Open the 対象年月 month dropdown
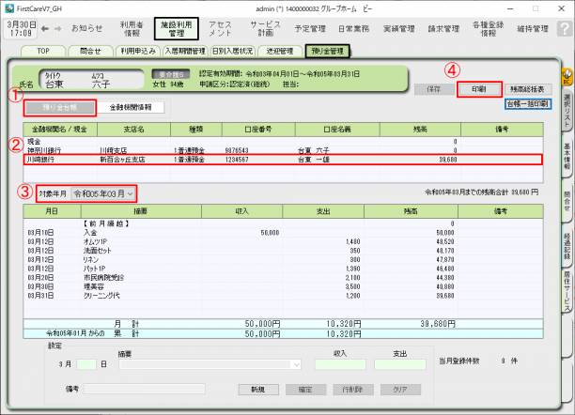This screenshot has width=575, height=415. 103,193
